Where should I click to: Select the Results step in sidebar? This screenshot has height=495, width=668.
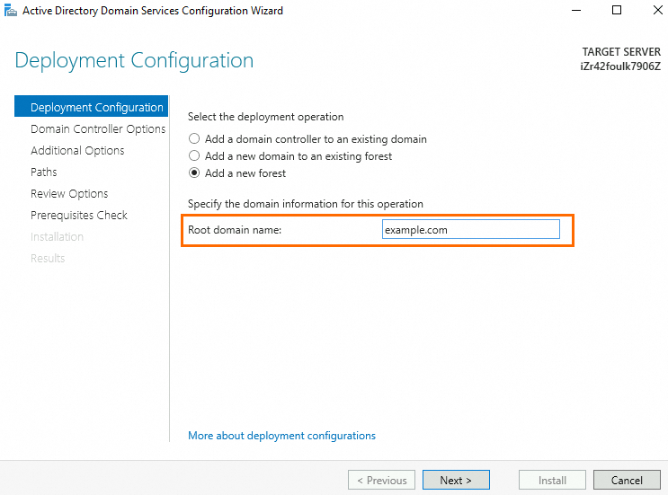pyautogui.click(x=48, y=259)
